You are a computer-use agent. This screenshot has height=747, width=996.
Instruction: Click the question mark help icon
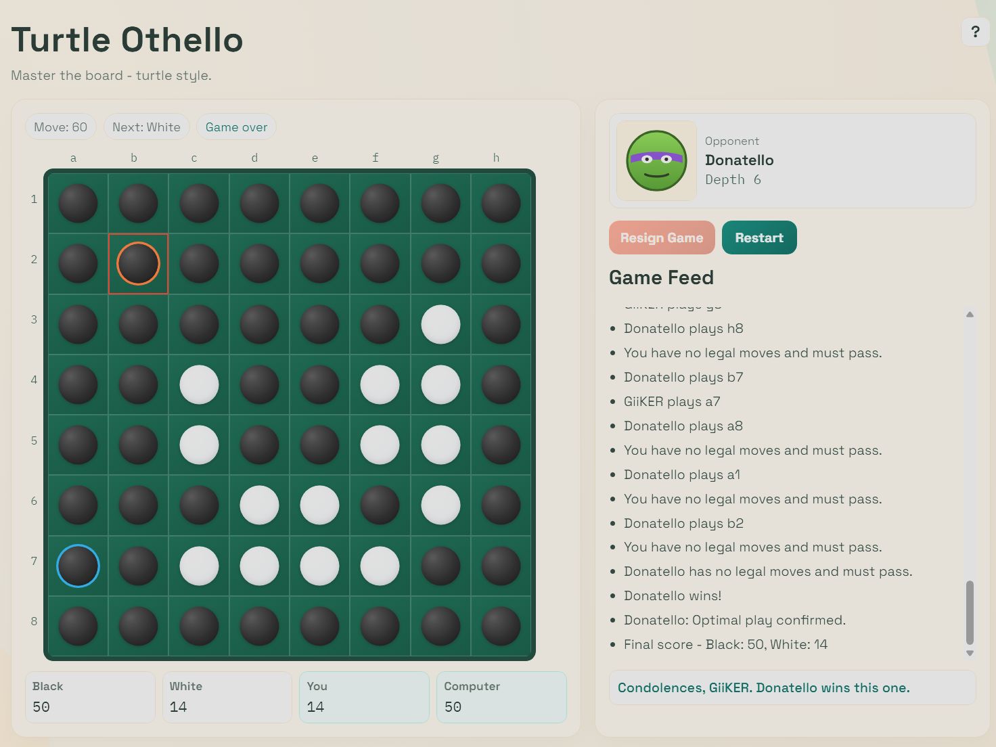tap(975, 32)
